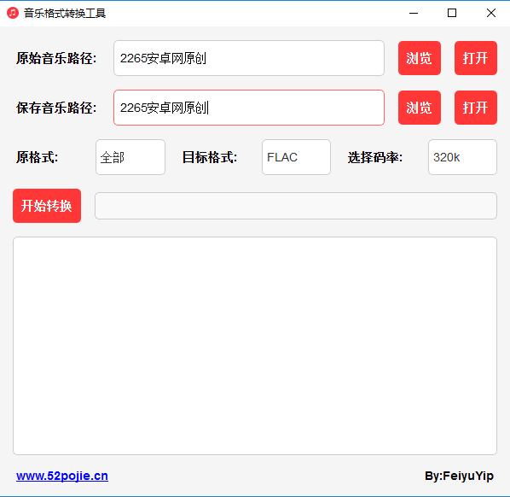Click the By:FeiyuYip author text
Image resolution: width=510 pixels, height=497 pixels.
(460, 477)
